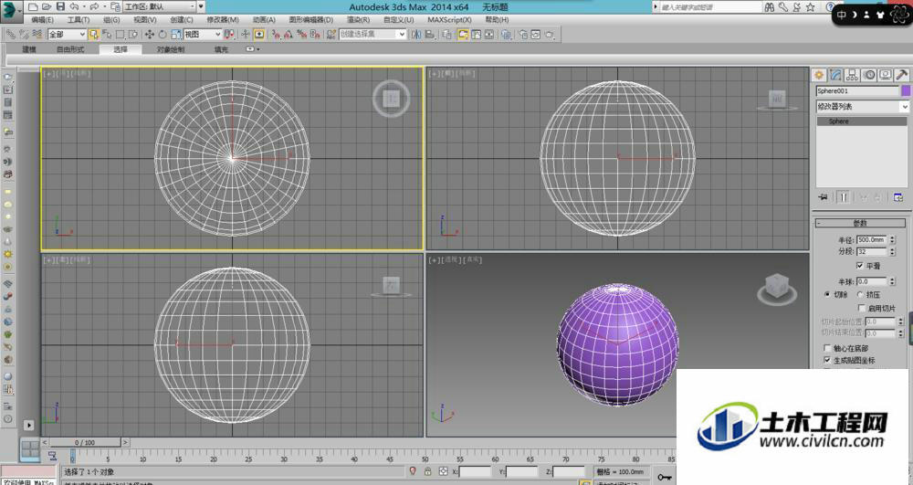This screenshot has height=485, width=913.
Task: Expand the 修改器列表 modifier list dropdown
Action: pyautogui.click(x=863, y=107)
